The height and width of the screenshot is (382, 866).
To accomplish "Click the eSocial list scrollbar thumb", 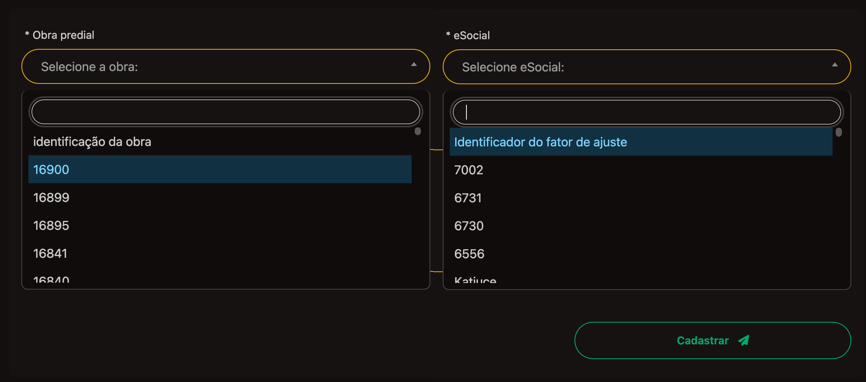I will tap(839, 132).
